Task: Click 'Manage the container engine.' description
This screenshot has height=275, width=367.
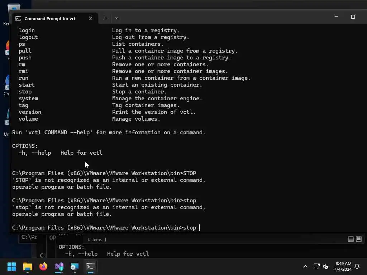Action: point(157,98)
